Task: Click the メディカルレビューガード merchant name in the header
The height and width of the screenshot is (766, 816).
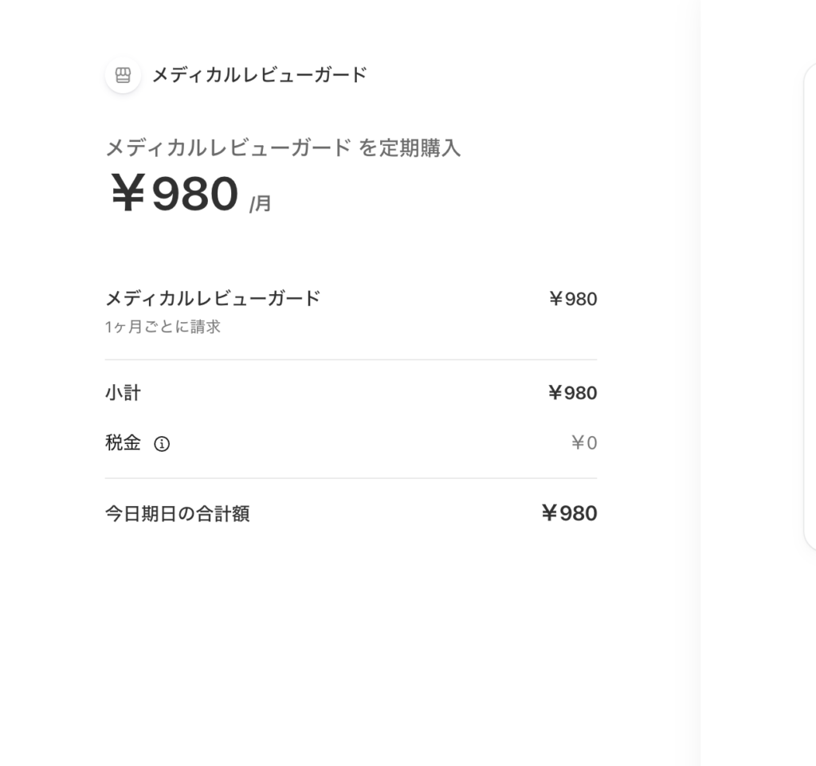Action: click(x=259, y=75)
